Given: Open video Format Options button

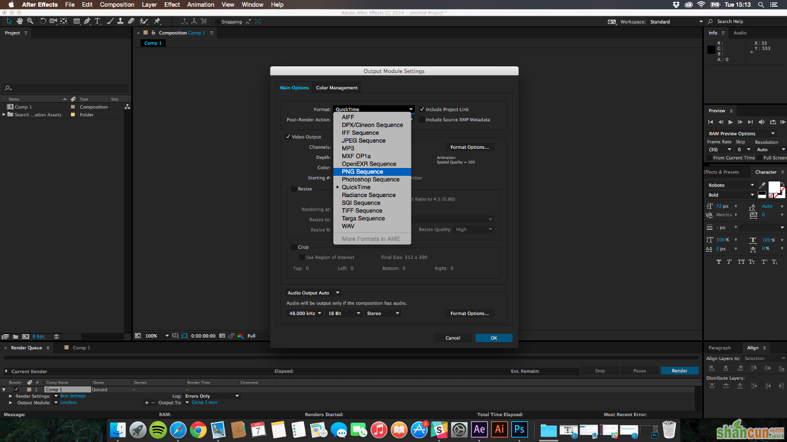Looking at the screenshot, I should (469, 147).
